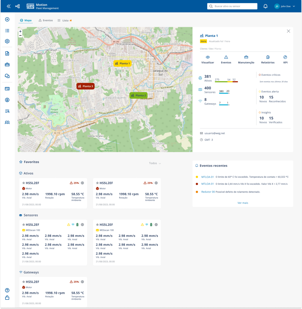The height and width of the screenshot is (309, 302).
Task: Open John Doe user menu dropdown
Action: (x=284, y=6)
